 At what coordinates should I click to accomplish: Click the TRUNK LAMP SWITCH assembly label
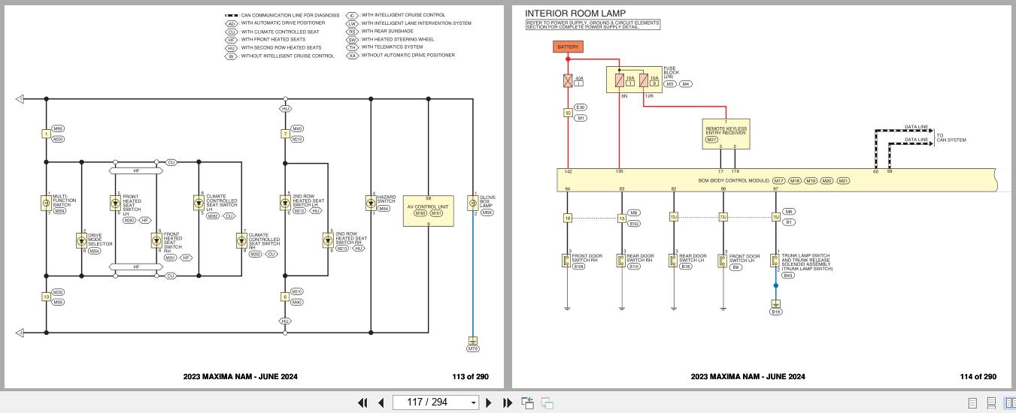click(x=808, y=262)
